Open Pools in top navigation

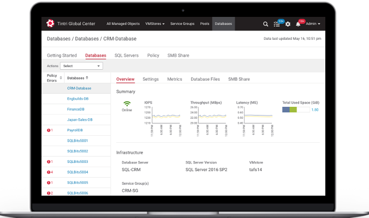[205, 24]
